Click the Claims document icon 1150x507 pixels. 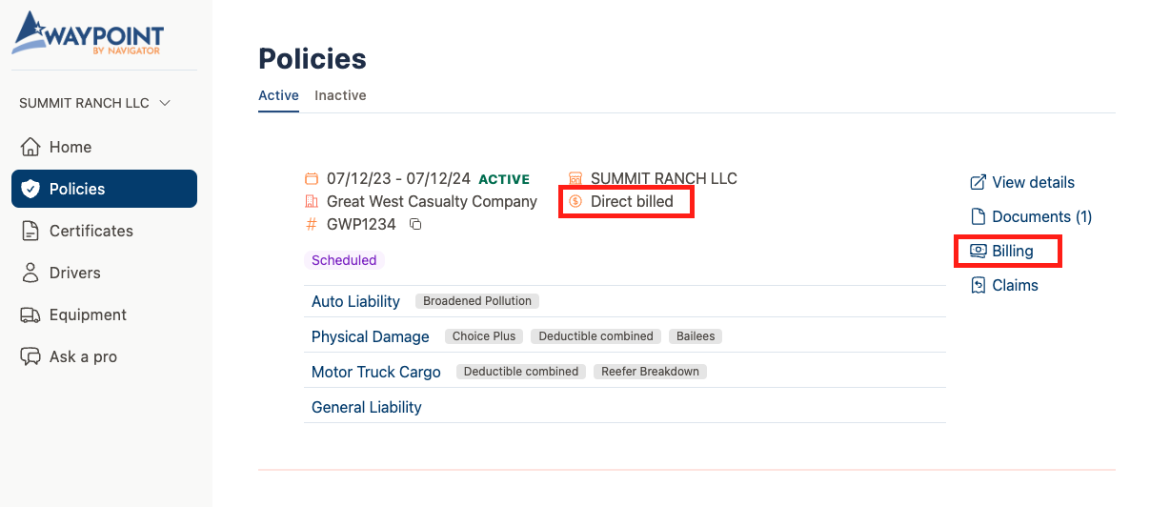click(x=978, y=285)
